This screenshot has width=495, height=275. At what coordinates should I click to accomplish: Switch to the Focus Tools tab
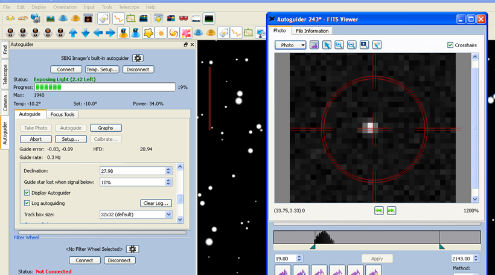tap(63, 114)
